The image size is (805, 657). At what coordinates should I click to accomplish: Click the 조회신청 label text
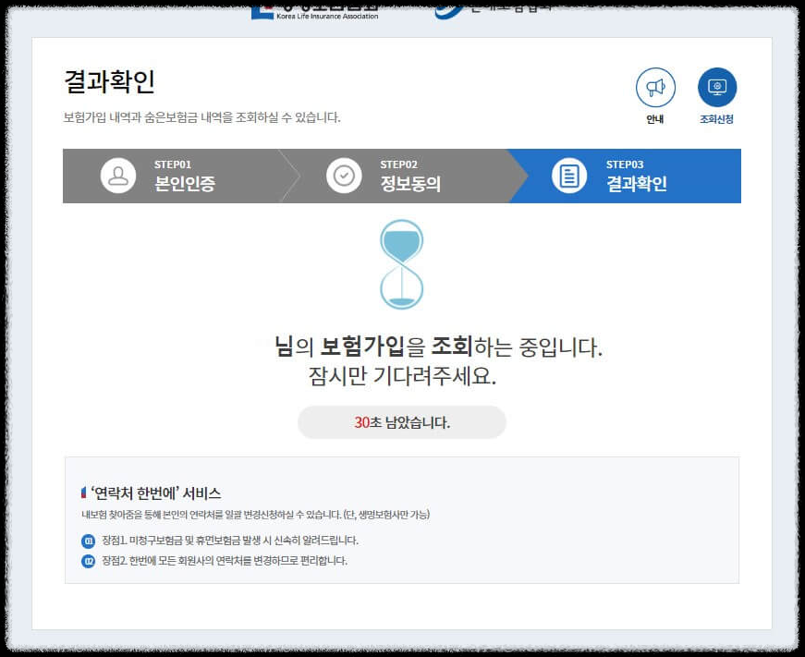pyautogui.click(x=718, y=117)
